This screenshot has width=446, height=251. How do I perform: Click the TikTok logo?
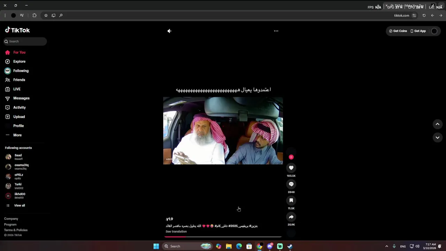17,30
